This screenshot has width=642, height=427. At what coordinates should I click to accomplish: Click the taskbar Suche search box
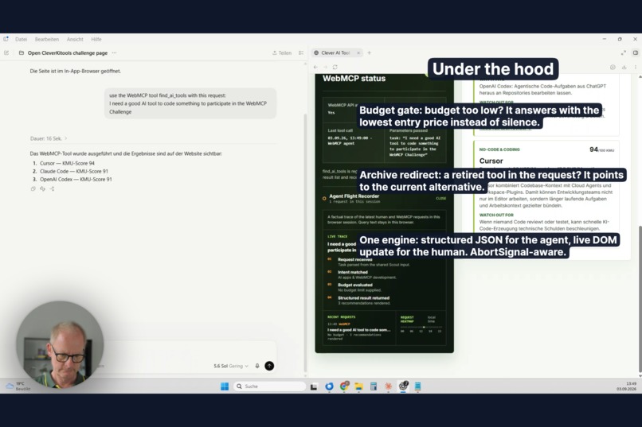click(x=269, y=386)
